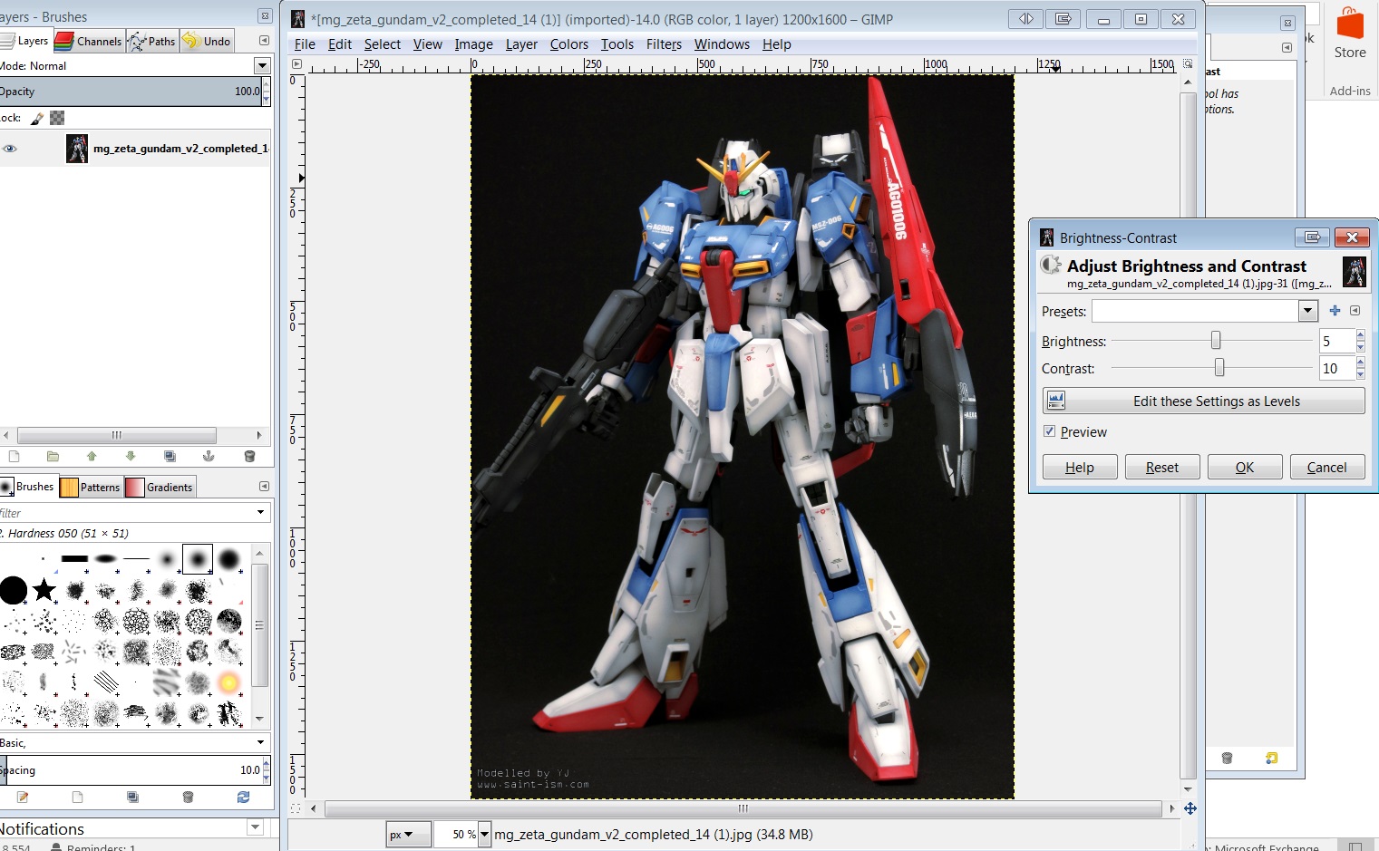Screen dimensions: 1379x851
Task: Create a new brush with the blank page icon
Action: [77, 798]
